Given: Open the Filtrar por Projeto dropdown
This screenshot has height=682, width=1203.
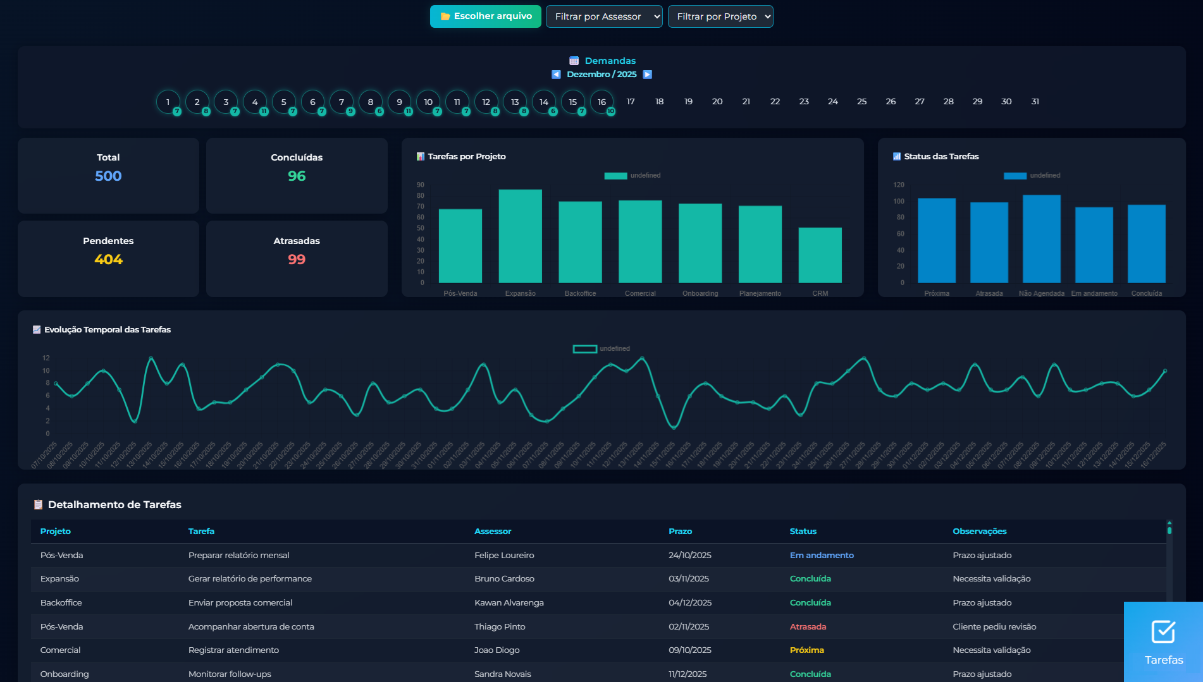Looking at the screenshot, I should pyautogui.click(x=720, y=16).
